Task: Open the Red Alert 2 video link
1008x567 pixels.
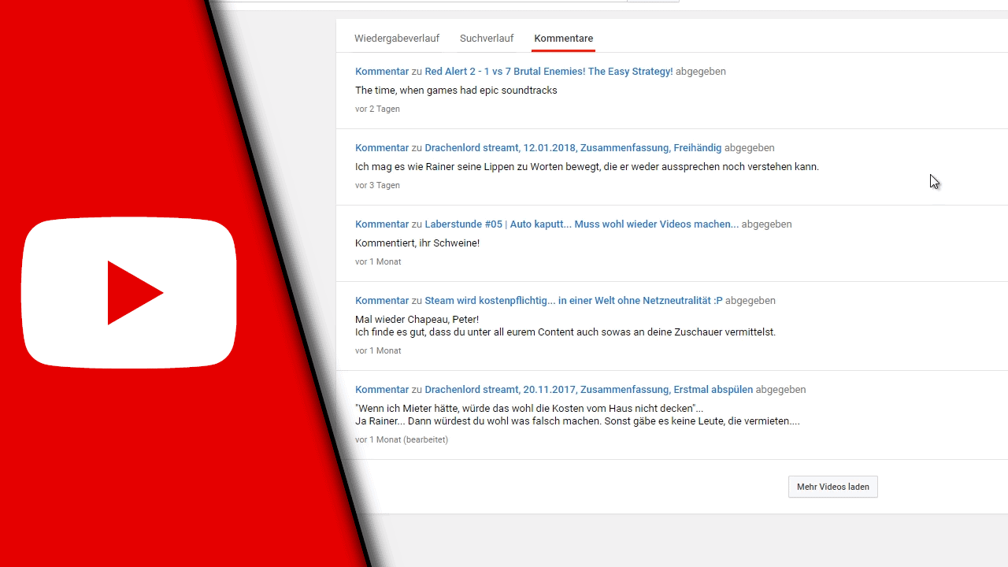Action: click(x=548, y=71)
